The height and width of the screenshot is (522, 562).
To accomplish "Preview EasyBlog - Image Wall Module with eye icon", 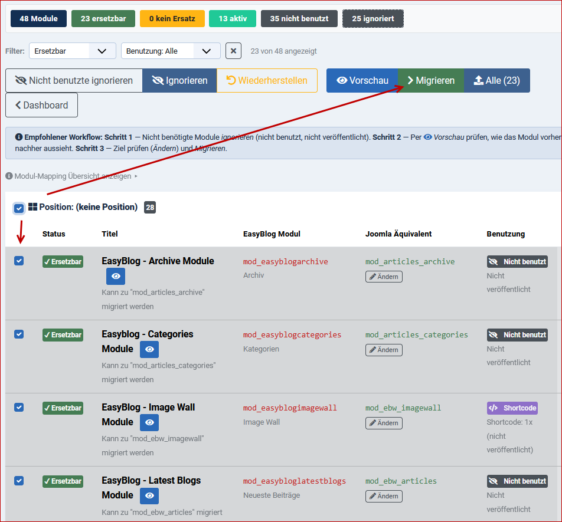I will pos(149,422).
